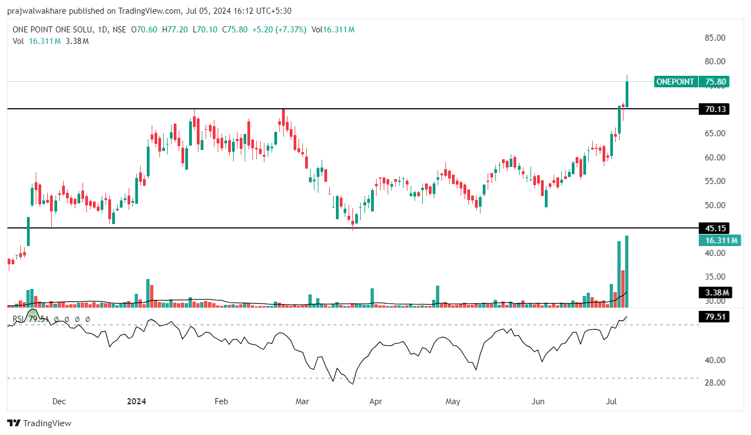Click the ONEPOINT symbol price tag
The image size is (751, 435).
(676, 82)
